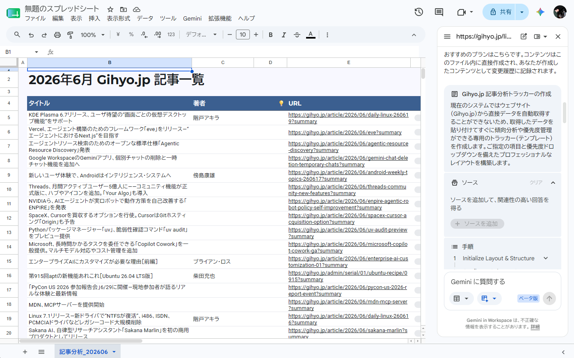Collapse the ソース section

553,183
